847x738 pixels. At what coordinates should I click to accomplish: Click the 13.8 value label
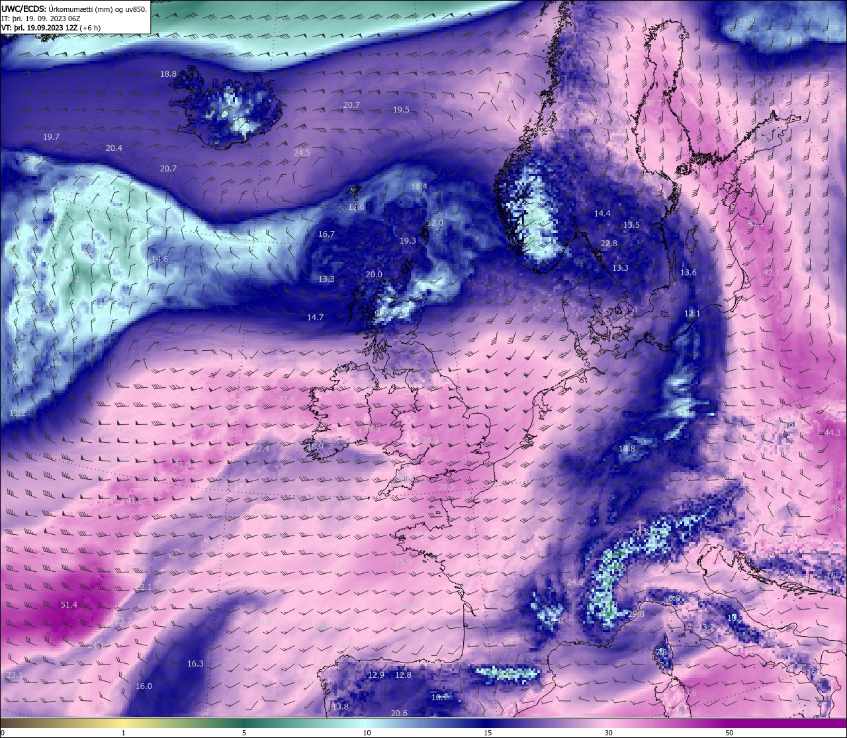340,707
